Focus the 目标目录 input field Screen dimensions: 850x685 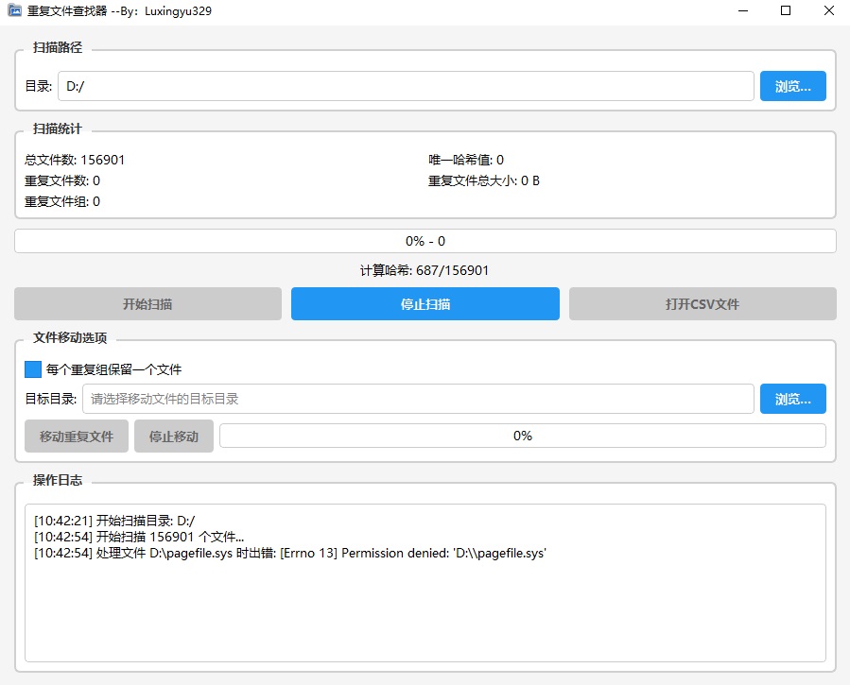(x=417, y=399)
